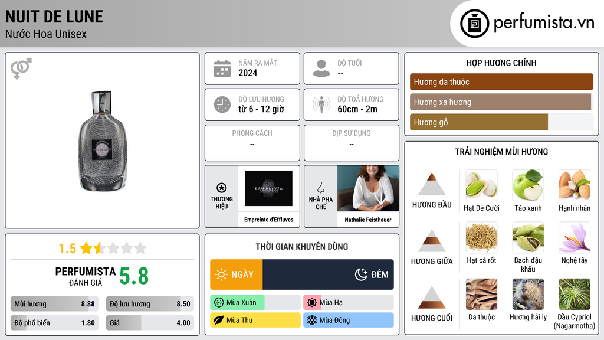Image resolution: width=604 pixels, height=340 pixels.
Task: Select the Táo xanh note image
Action: point(528,185)
